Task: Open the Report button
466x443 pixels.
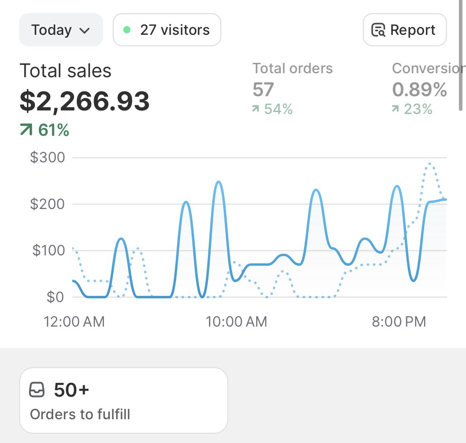Action: point(405,30)
